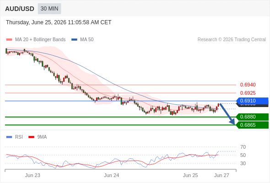Toggle the MA 20 + Bollinger Bands label
Screen dimensions: 270x183
coord(40,40)
